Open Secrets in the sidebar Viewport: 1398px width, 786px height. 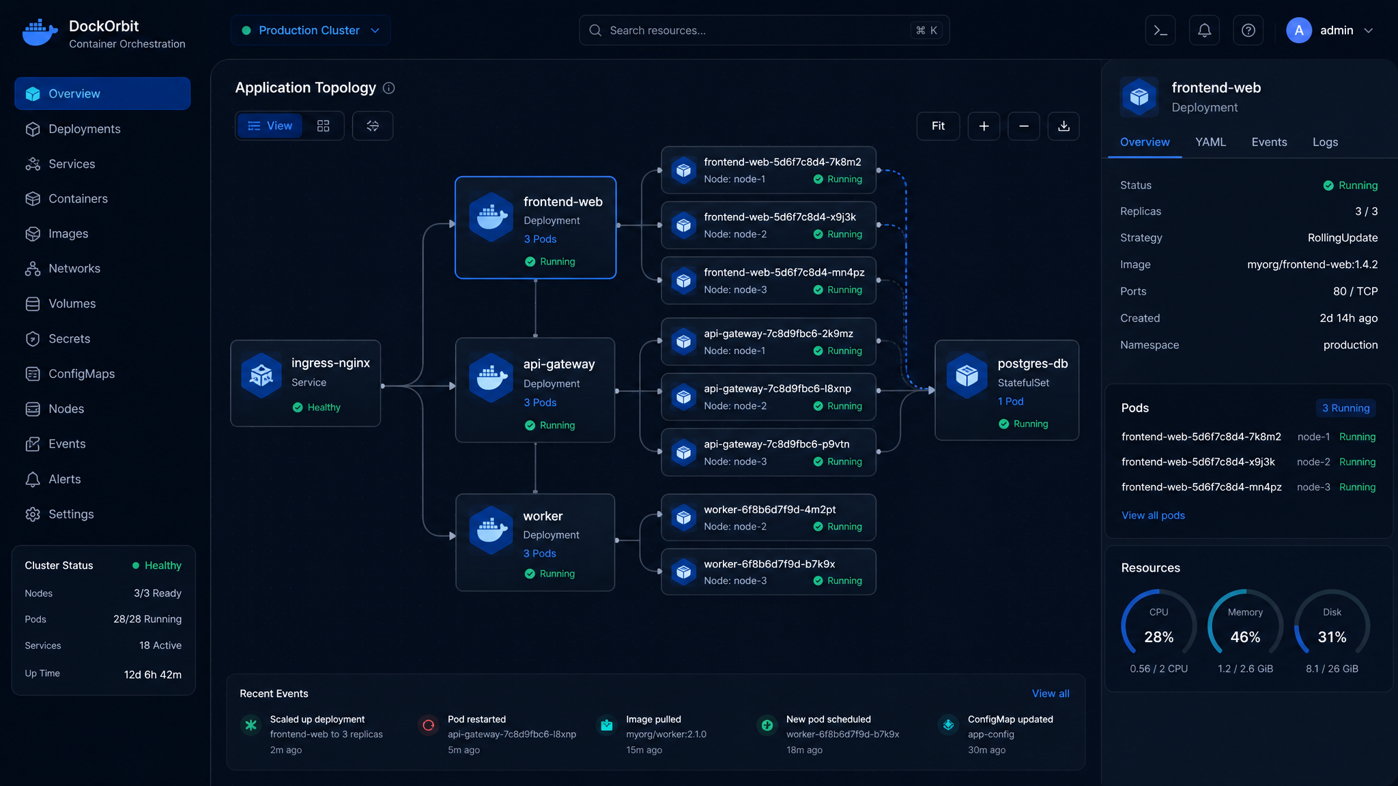(102, 338)
